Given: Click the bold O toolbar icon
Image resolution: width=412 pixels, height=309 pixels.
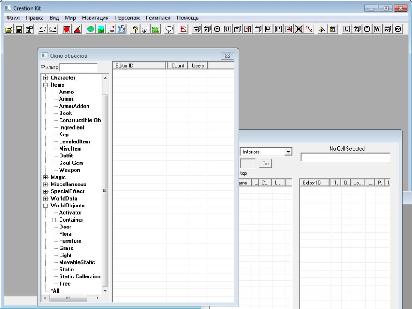Looking at the screenshot, I should click(227, 29).
